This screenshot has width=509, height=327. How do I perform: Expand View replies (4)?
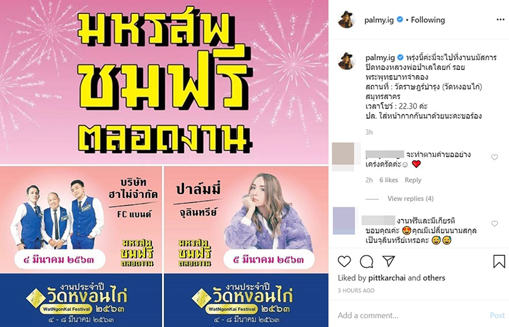410,198
